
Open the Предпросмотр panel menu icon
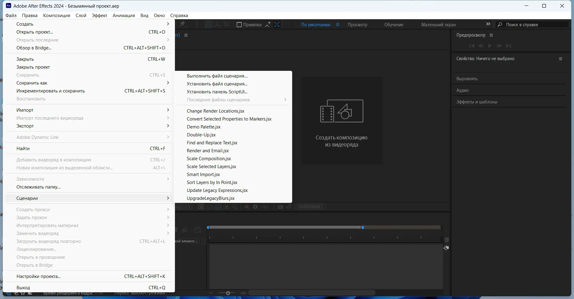pos(491,35)
